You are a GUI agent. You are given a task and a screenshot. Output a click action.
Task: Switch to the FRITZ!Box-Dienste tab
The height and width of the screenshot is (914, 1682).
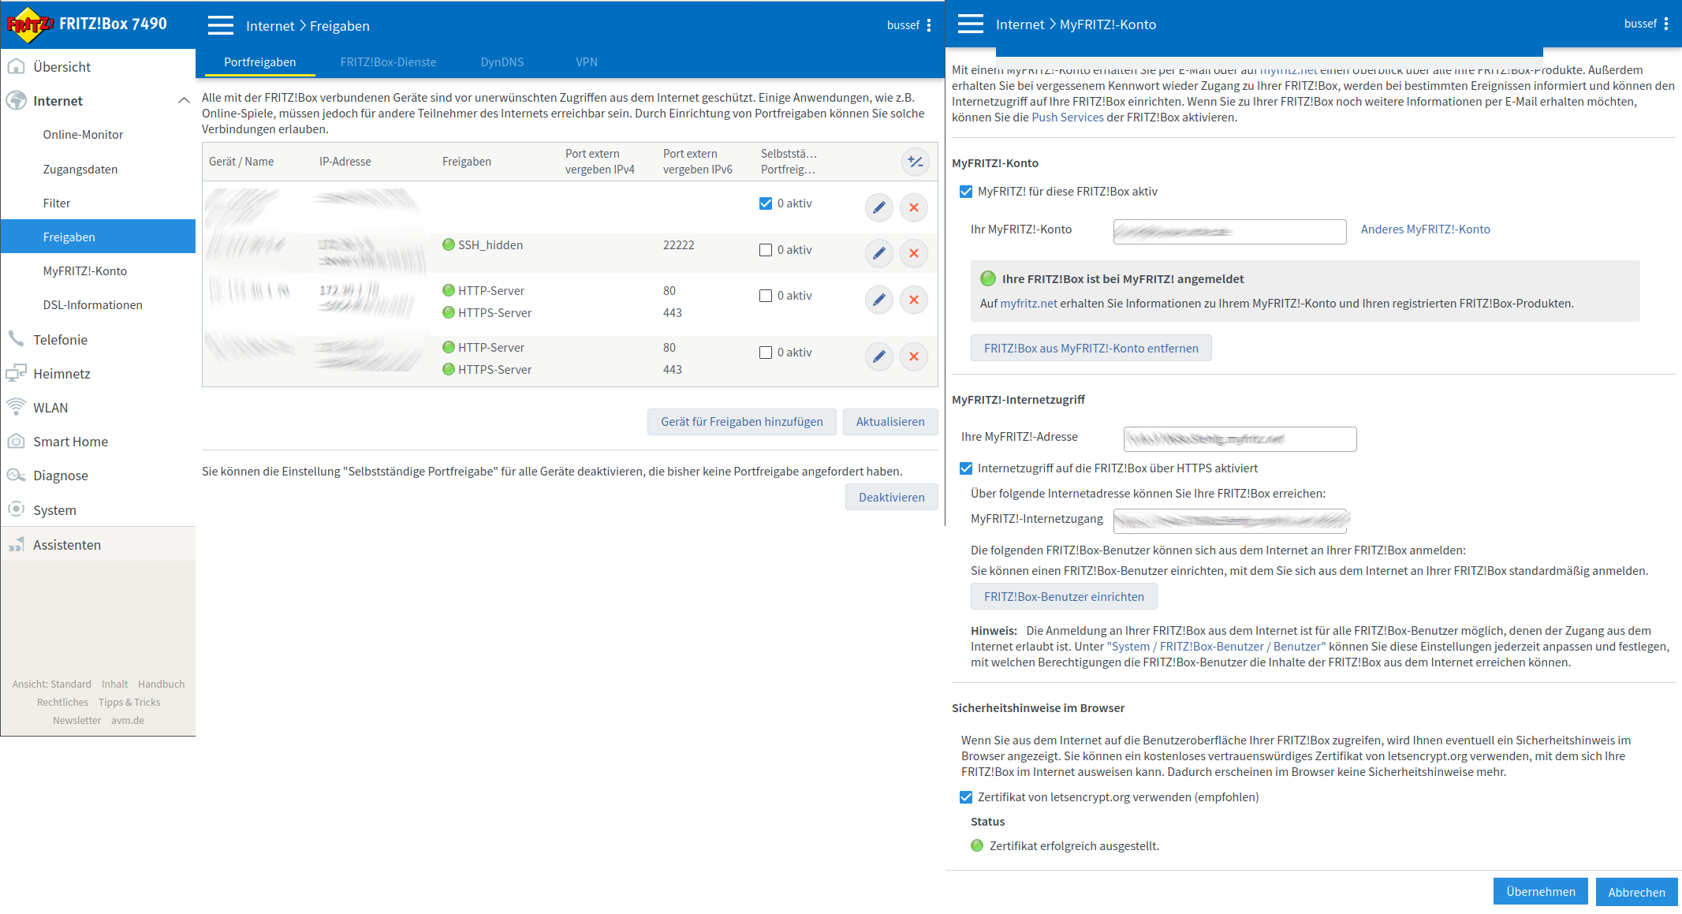point(388,62)
